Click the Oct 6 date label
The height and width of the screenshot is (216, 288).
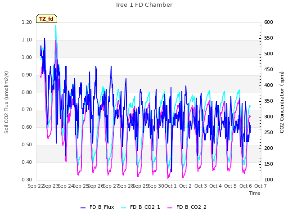coord(246,186)
